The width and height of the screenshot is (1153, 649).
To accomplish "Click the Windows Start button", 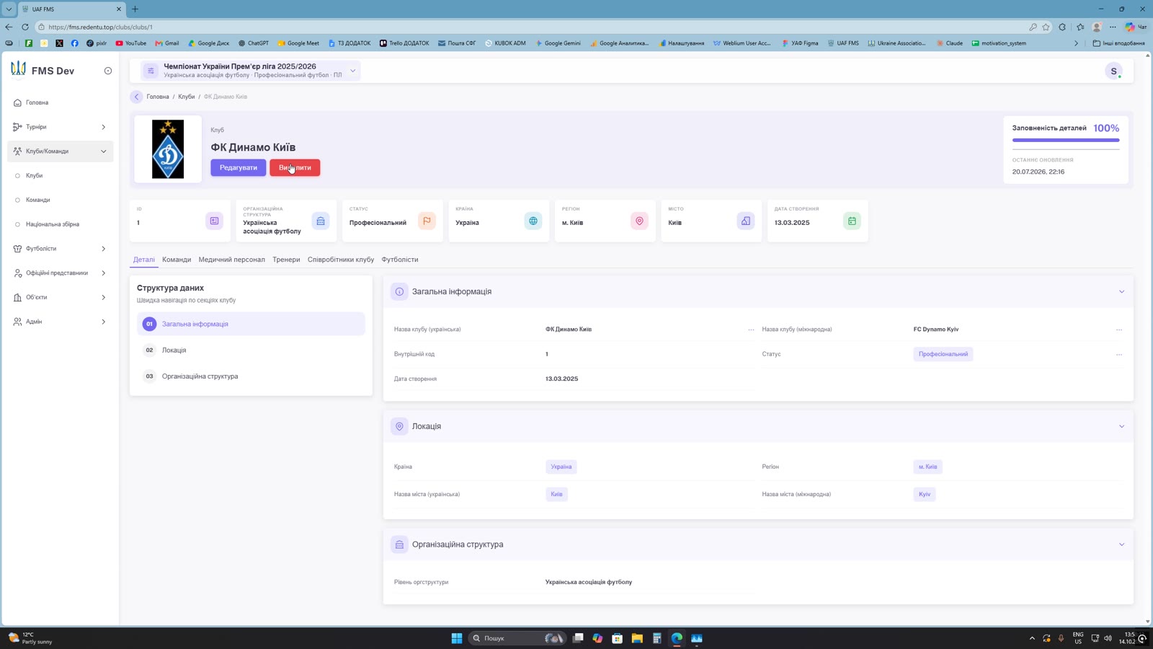I will pyautogui.click(x=457, y=638).
